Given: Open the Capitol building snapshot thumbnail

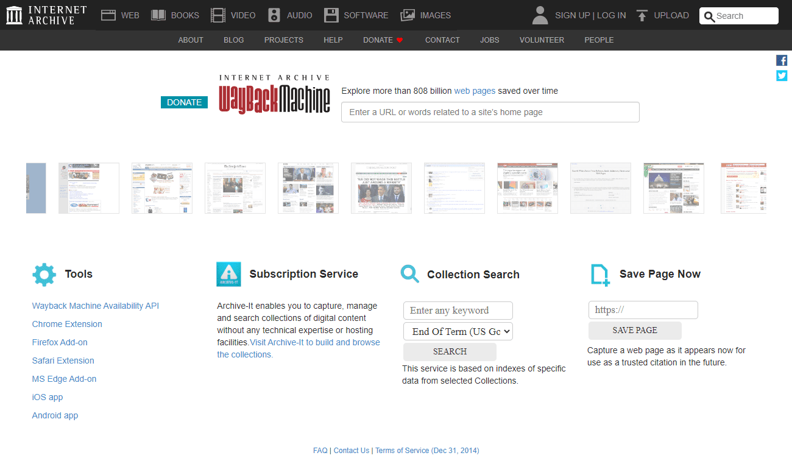Looking at the screenshot, I should coord(674,188).
